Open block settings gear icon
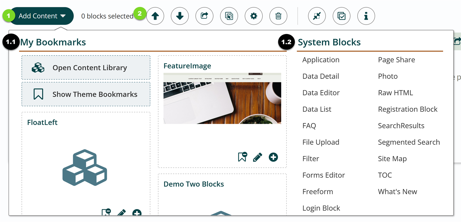 coord(254,16)
